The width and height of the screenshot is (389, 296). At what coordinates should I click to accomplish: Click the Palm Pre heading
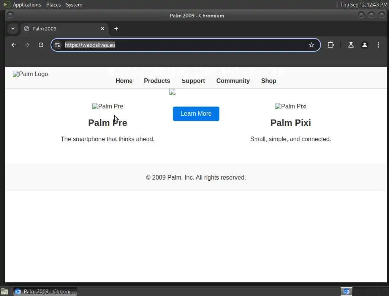click(x=108, y=123)
